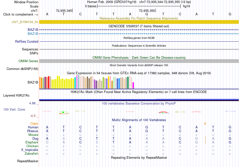Click the Sequences track label
The width and height of the screenshot is (239, 167).
click(x=30, y=49)
